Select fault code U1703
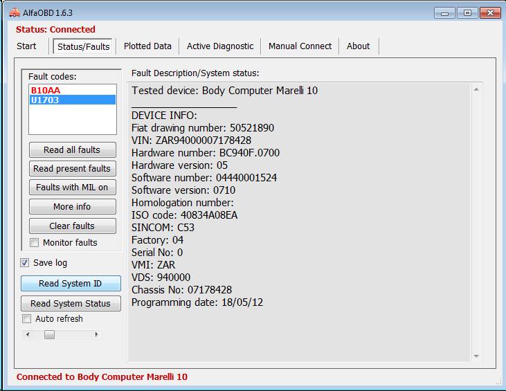 click(73, 100)
